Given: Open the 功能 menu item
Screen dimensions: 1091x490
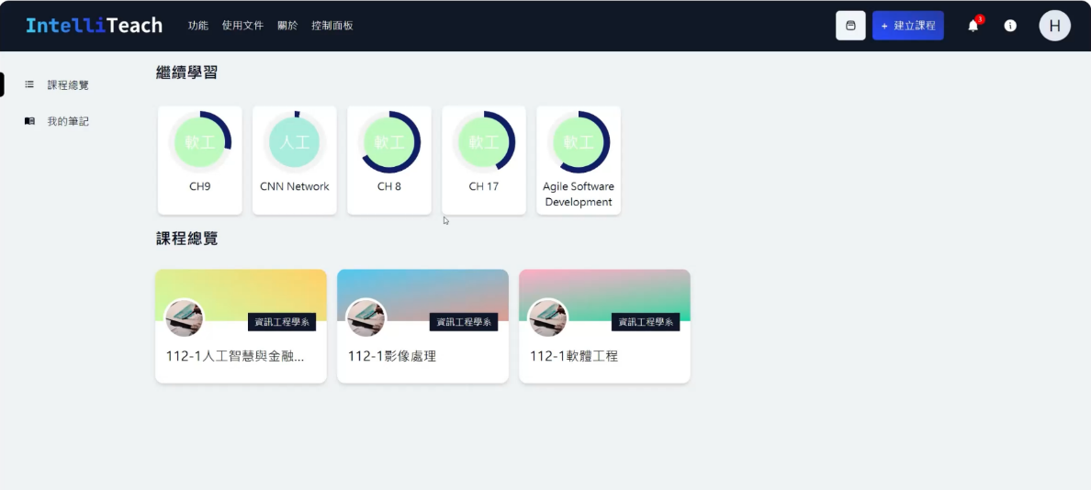Looking at the screenshot, I should [198, 26].
